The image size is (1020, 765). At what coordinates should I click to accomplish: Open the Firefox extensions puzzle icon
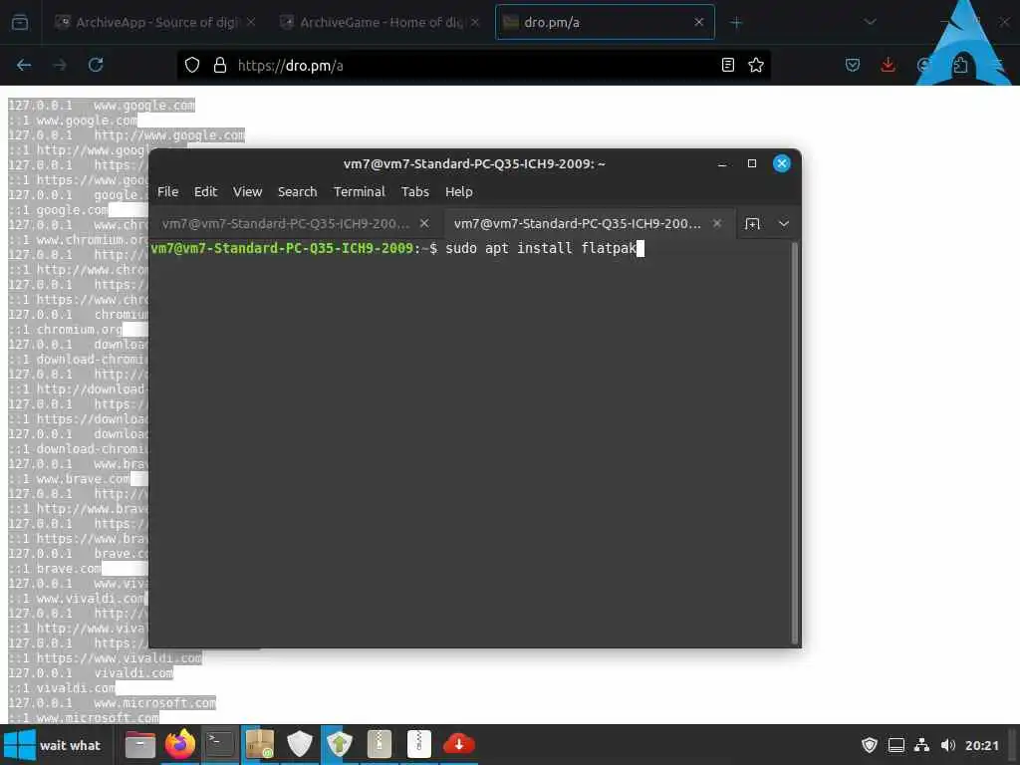click(x=959, y=65)
